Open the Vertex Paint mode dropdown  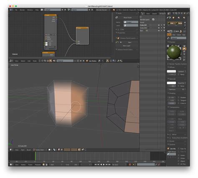(x=40, y=150)
